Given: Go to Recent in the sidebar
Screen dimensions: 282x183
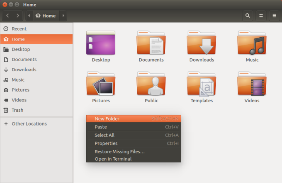Looking at the screenshot, I should (19, 29).
